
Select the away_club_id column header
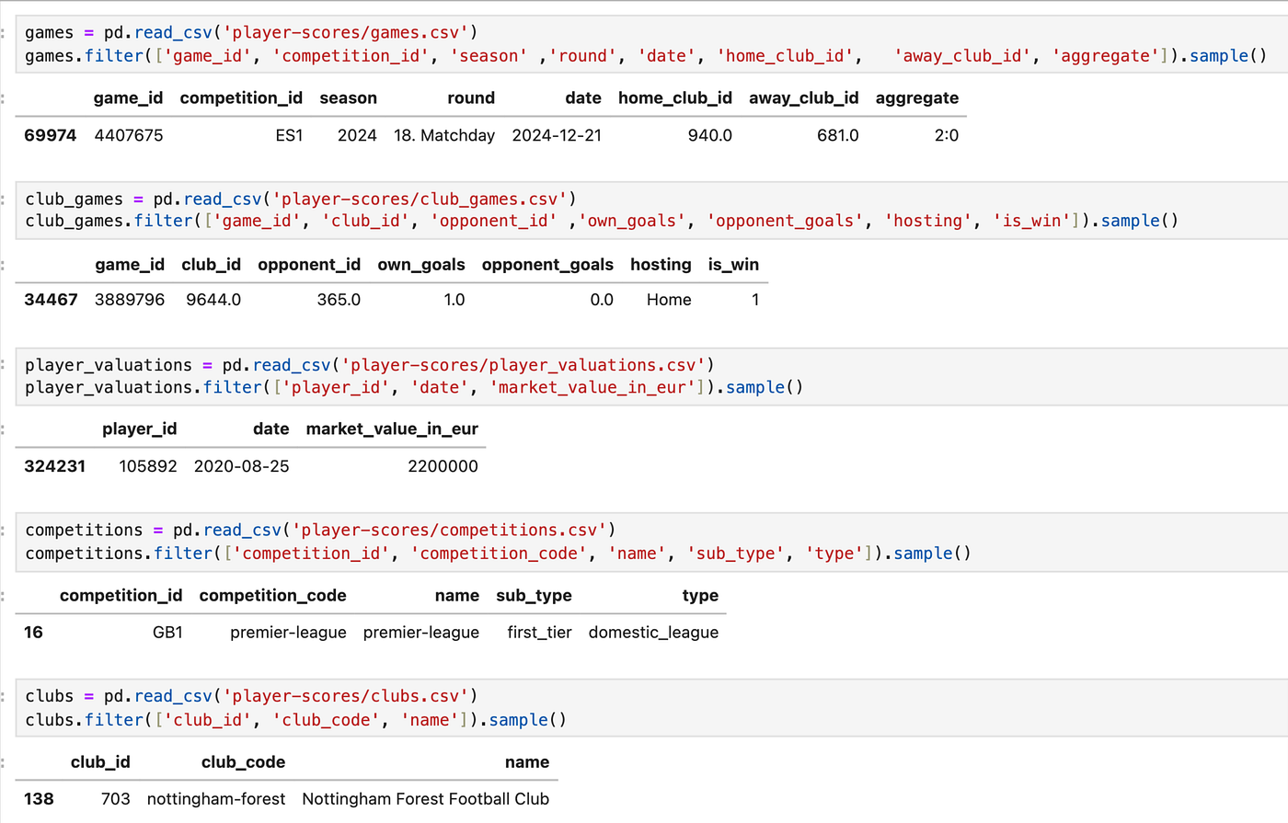[x=804, y=97]
